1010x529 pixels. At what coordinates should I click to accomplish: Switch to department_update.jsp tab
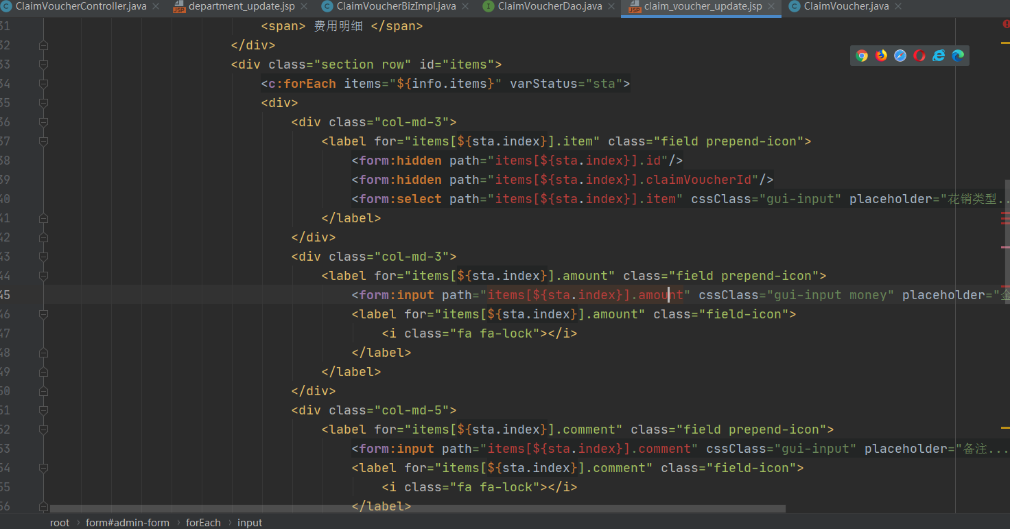242,6
